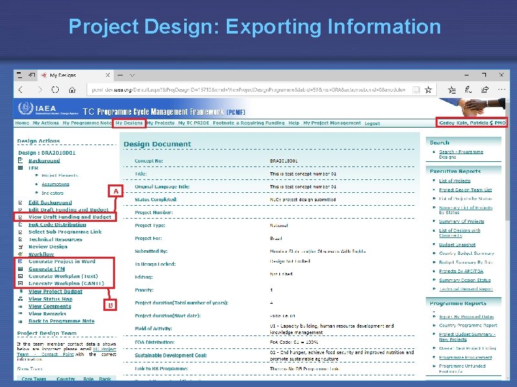
Task: Click the Generate LFM grid icon
Action: [x=19, y=268]
